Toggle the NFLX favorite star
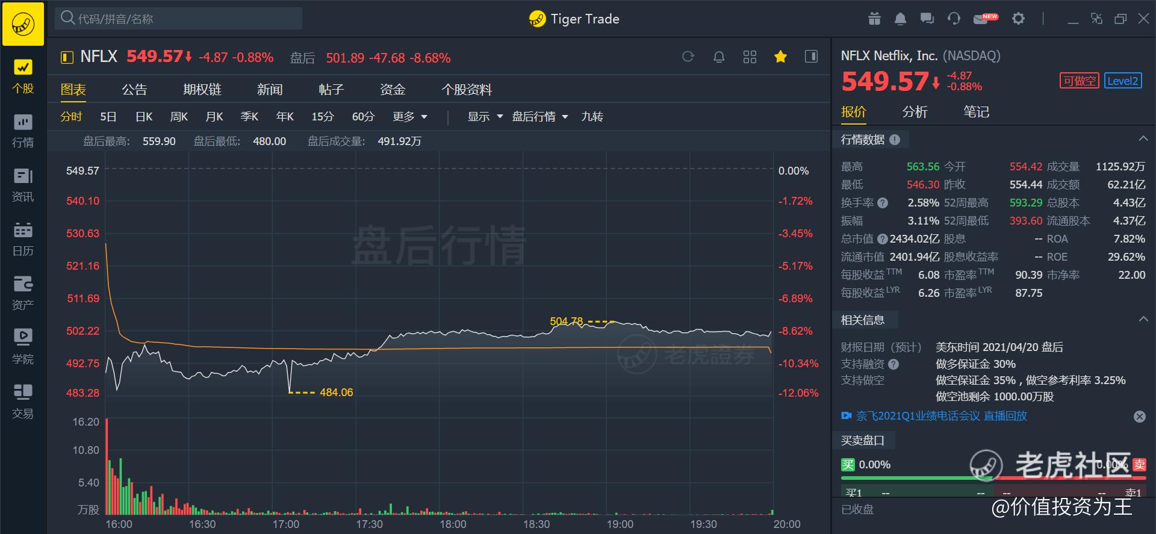The image size is (1156, 534). coord(780,57)
